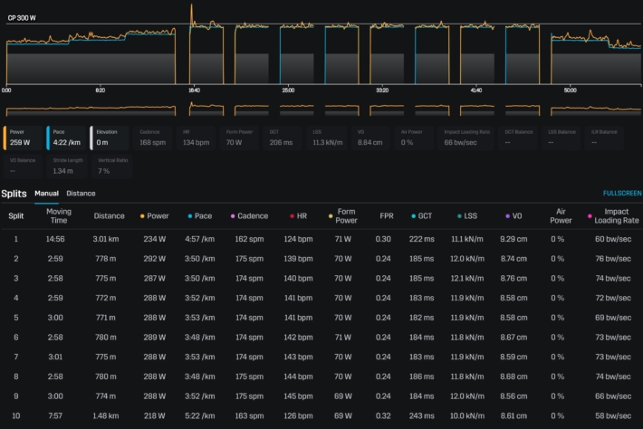Image resolution: width=643 pixels, height=429 pixels.
Task: Click the Moving Time column header
Action: pyautogui.click(x=58, y=216)
